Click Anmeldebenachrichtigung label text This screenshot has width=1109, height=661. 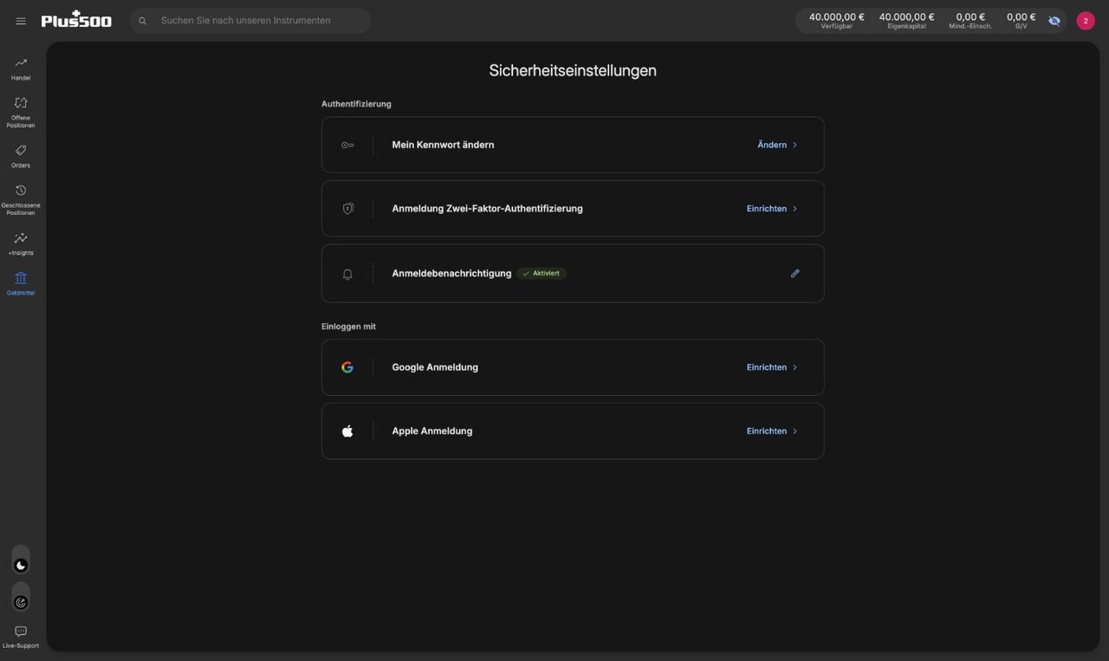click(x=451, y=274)
